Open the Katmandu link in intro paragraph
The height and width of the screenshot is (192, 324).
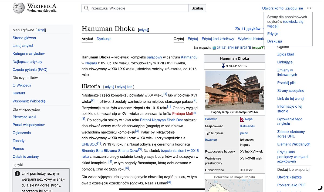[x=189, y=57]
